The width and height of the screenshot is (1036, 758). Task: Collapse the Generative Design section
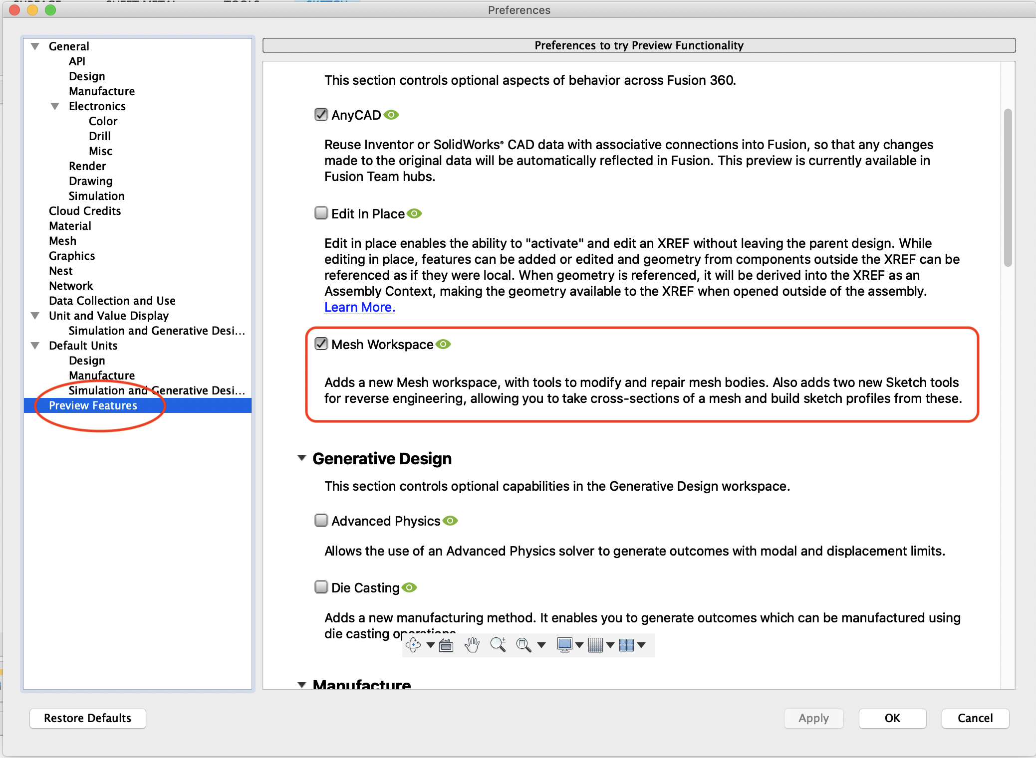(x=302, y=458)
